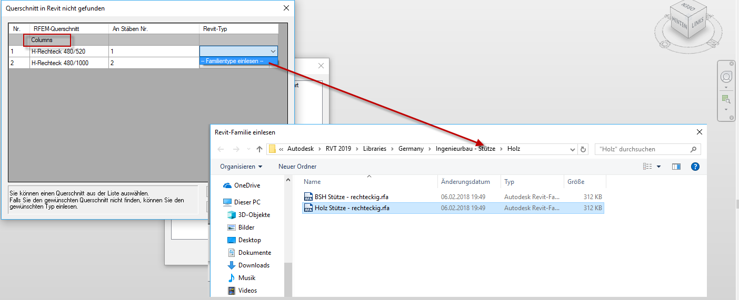
Task: Click the navigation pane scrollbar up arrow
Action: tap(288, 180)
